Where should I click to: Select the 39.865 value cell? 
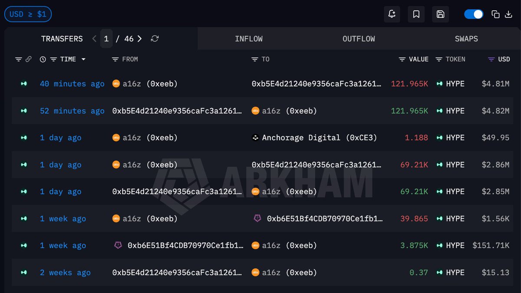coord(414,218)
